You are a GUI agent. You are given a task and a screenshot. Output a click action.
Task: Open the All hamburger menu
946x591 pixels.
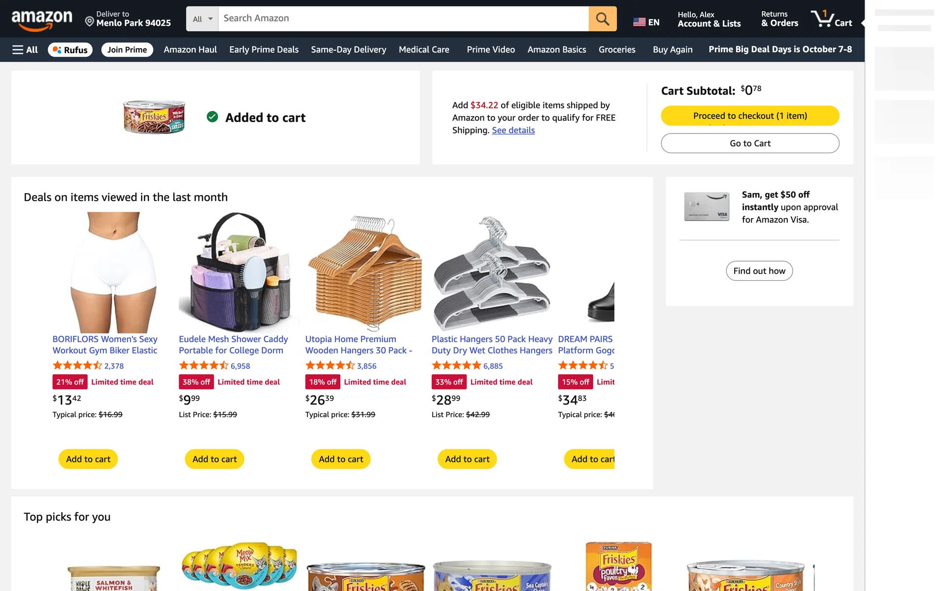(x=25, y=50)
